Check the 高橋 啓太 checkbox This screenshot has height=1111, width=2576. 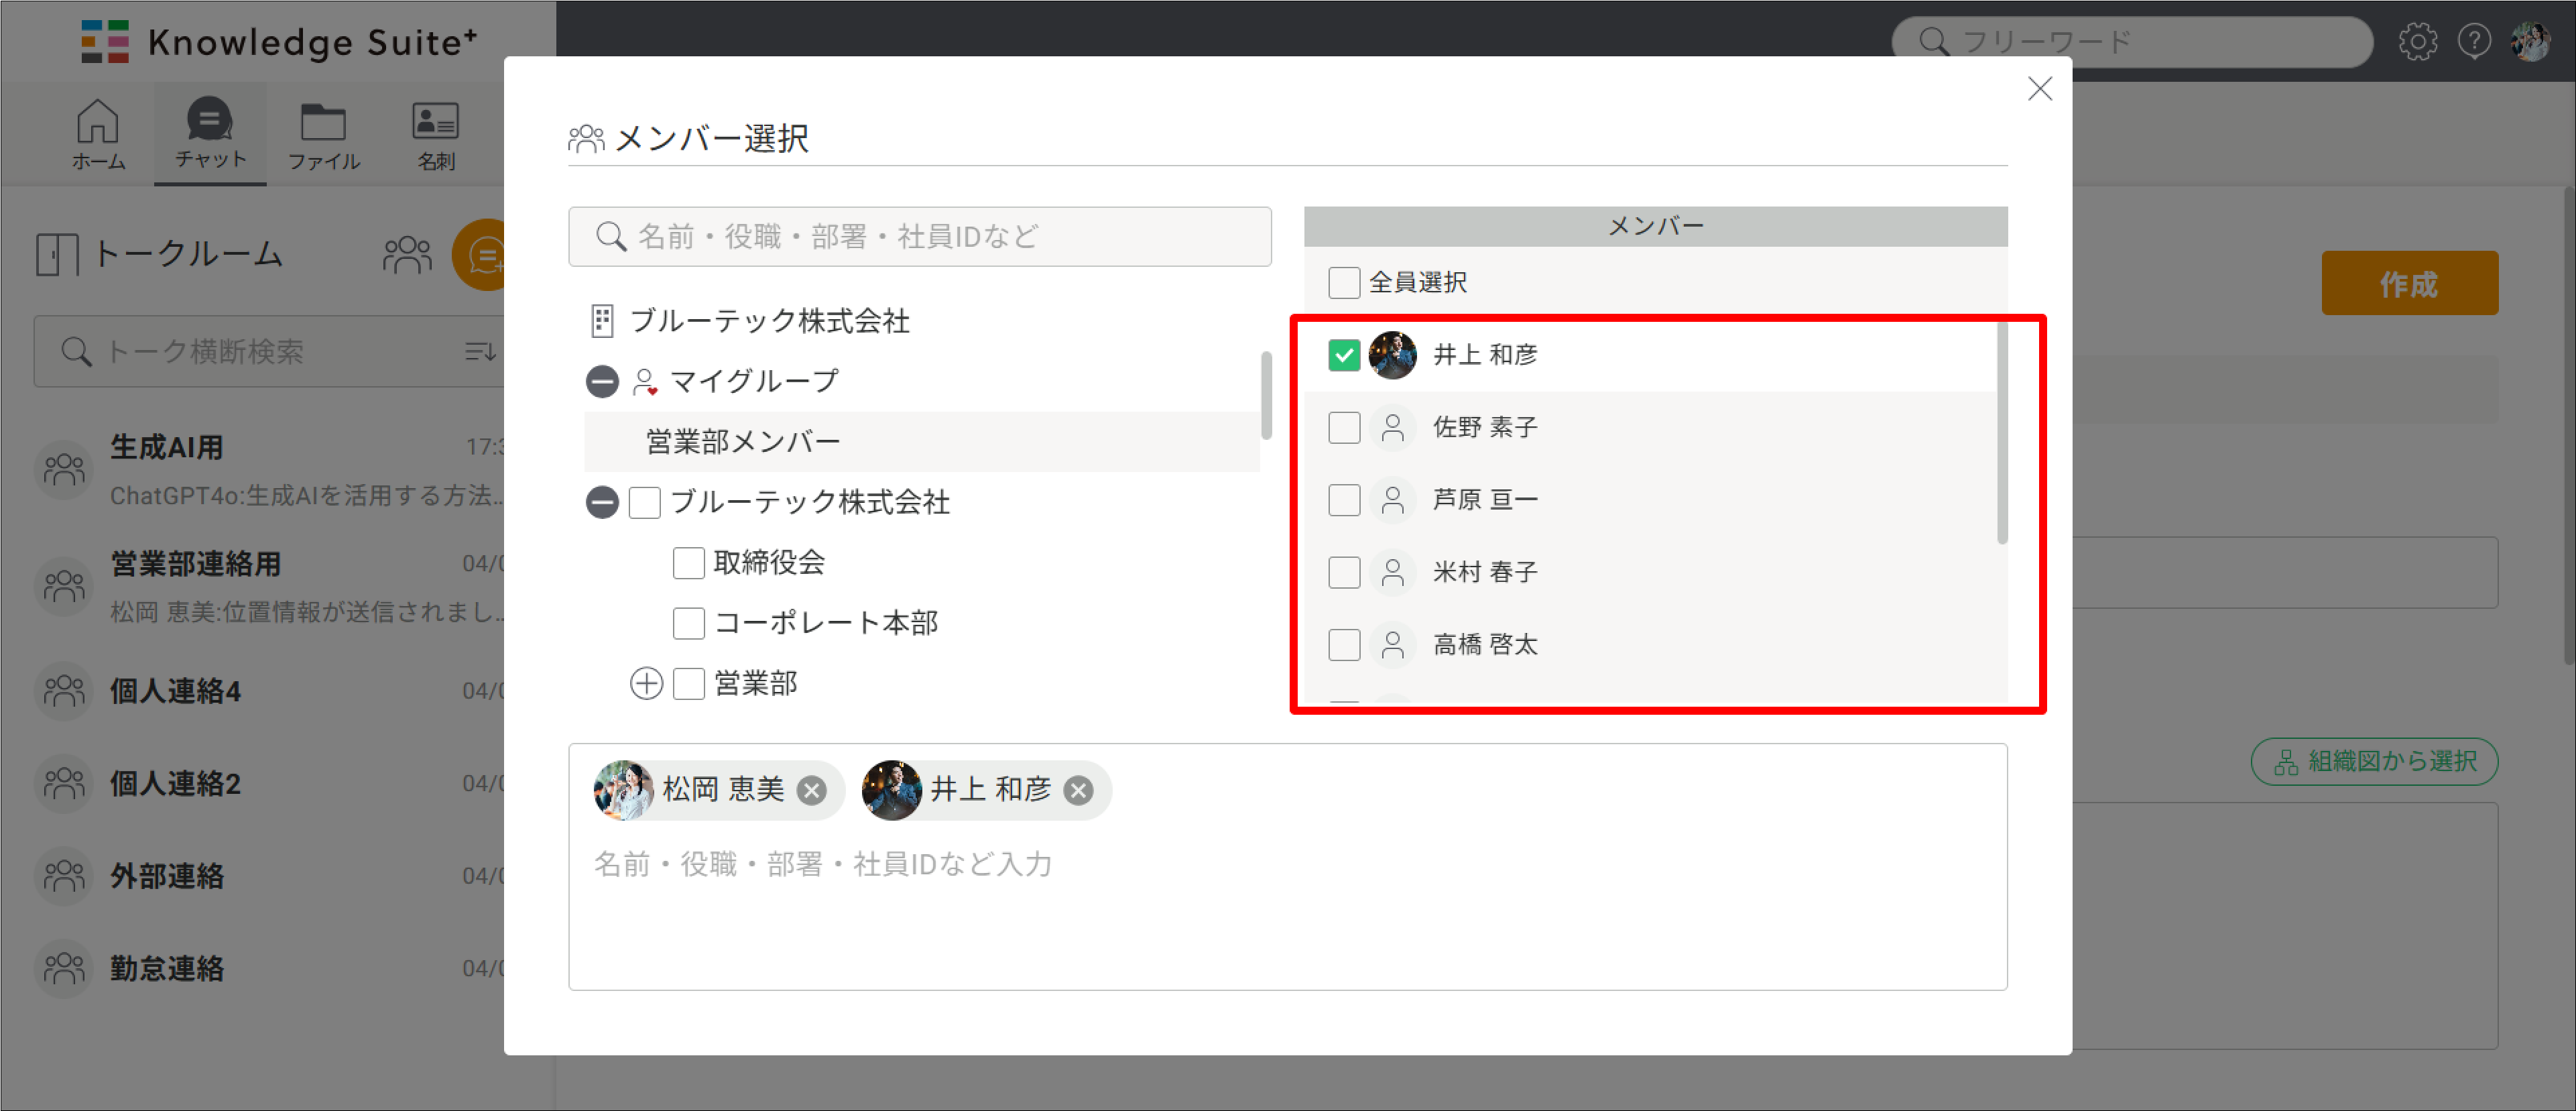coord(1343,644)
